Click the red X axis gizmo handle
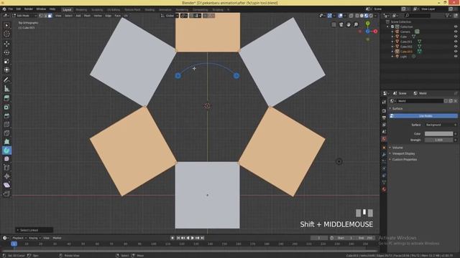This screenshot has width=460, height=258. click(375, 32)
